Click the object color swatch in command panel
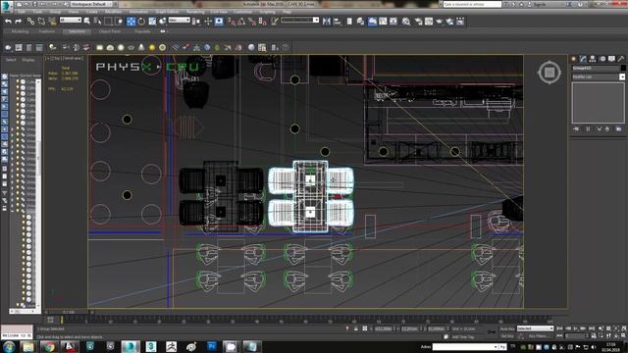Image resolution: width=628 pixels, height=353 pixels. pos(623,68)
